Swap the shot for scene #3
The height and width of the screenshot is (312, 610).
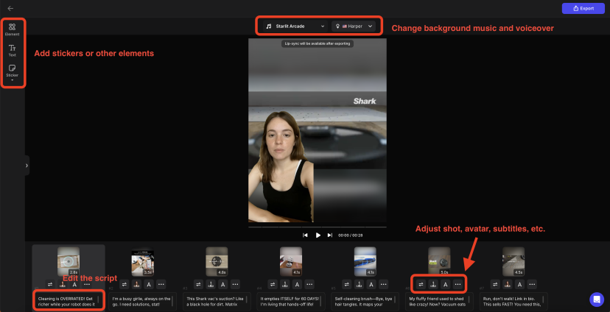click(x=198, y=285)
